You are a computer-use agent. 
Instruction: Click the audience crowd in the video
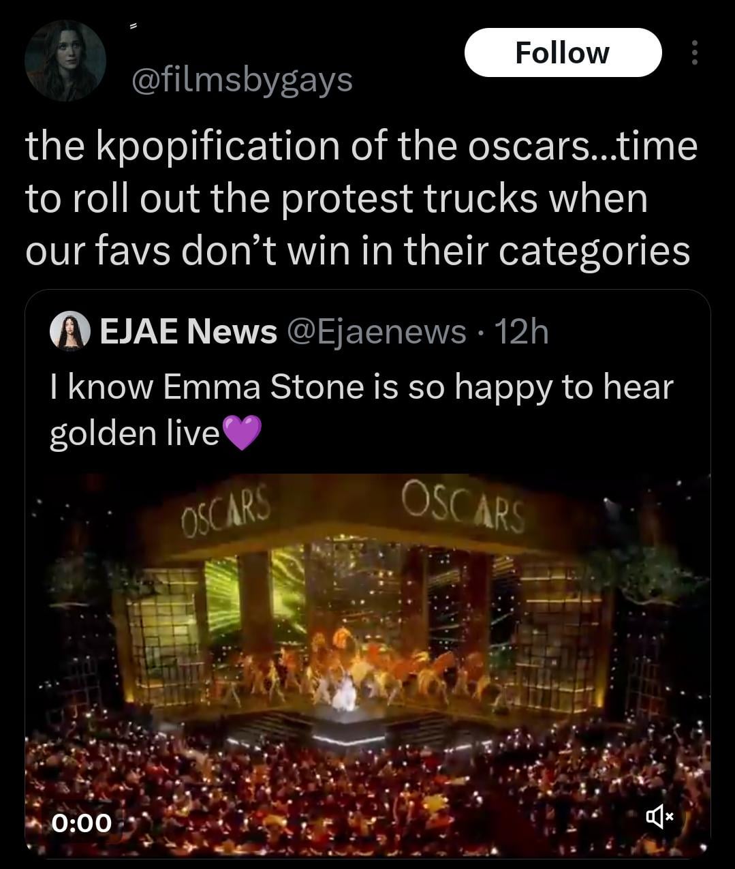point(368,791)
